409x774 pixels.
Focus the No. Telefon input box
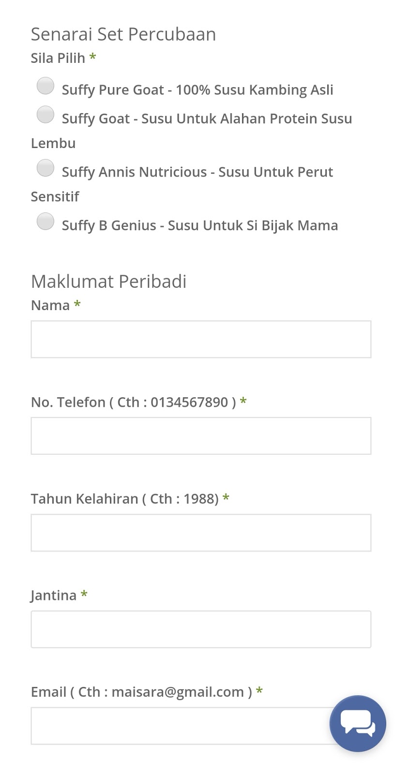click(201, 436)
